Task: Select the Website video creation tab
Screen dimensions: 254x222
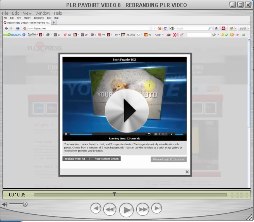Action: [x=27, y=22]
